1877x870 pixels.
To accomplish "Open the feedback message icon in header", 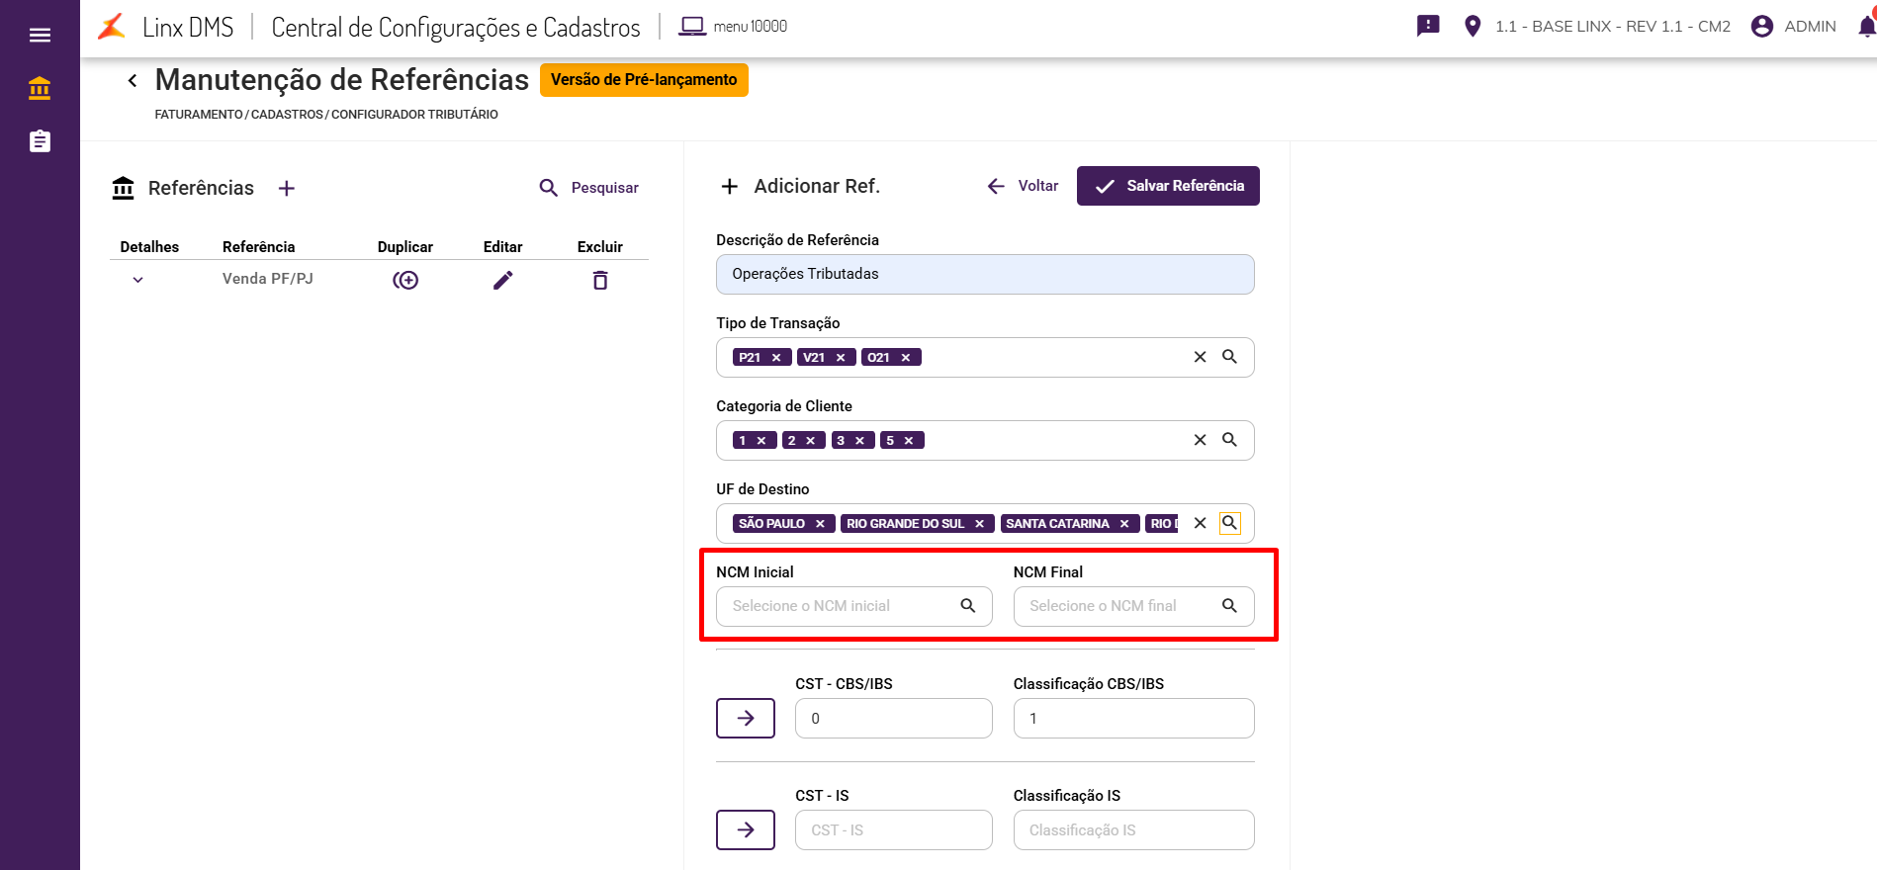I will 1428,26.
